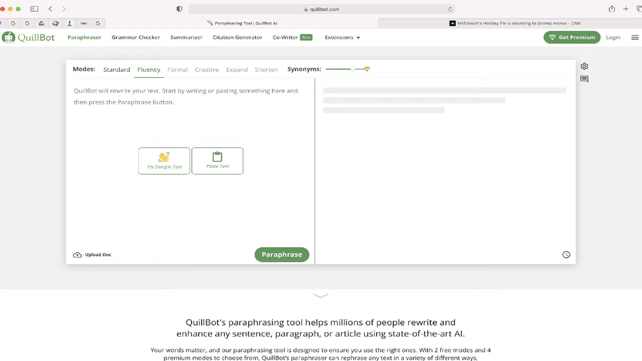642x361 pixels.
Task: Open a new Safari tab
Action: (626, 9)
